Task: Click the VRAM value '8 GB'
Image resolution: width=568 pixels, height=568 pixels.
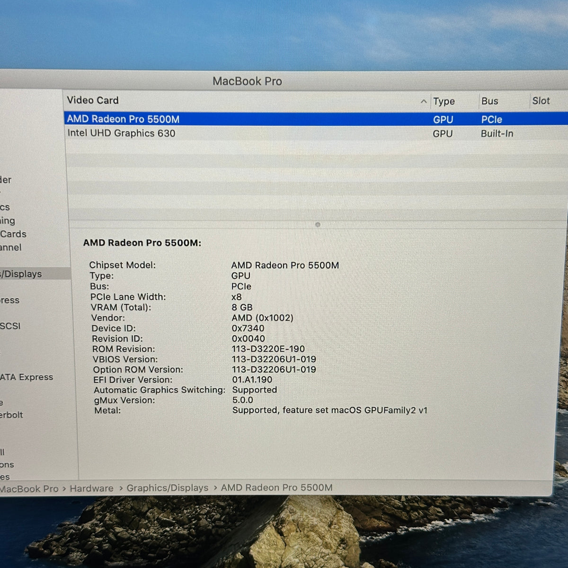Action: tap(242, 307)
